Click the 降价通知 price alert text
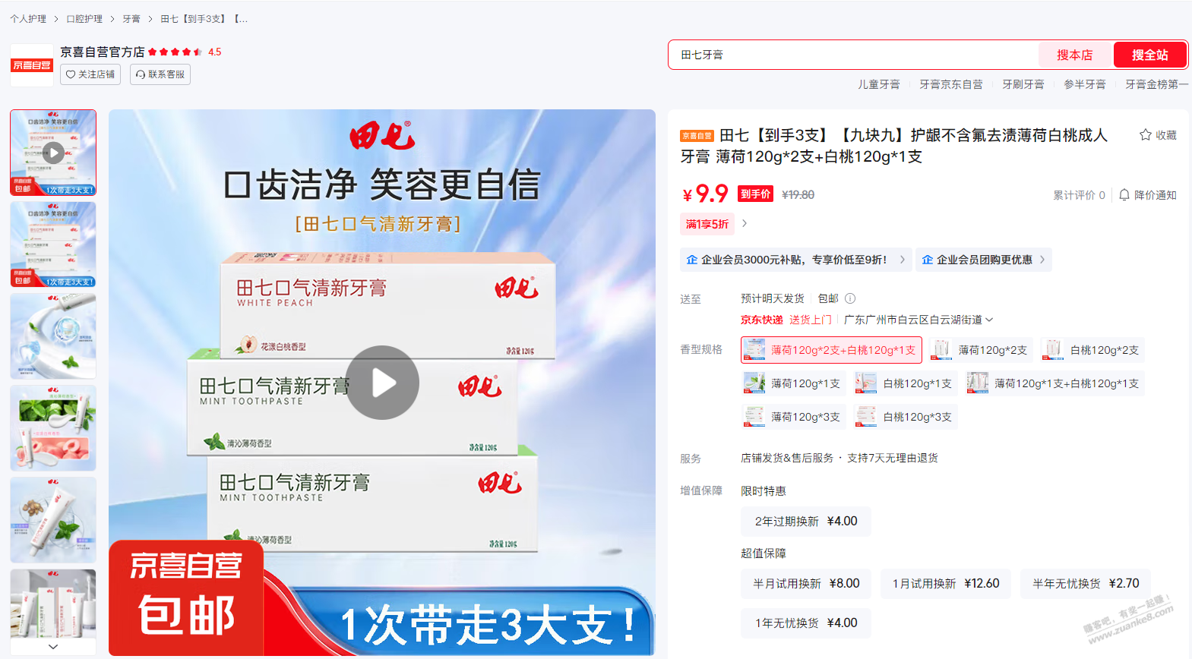This screenshot has height=659, width=1192. point(1156,195)
